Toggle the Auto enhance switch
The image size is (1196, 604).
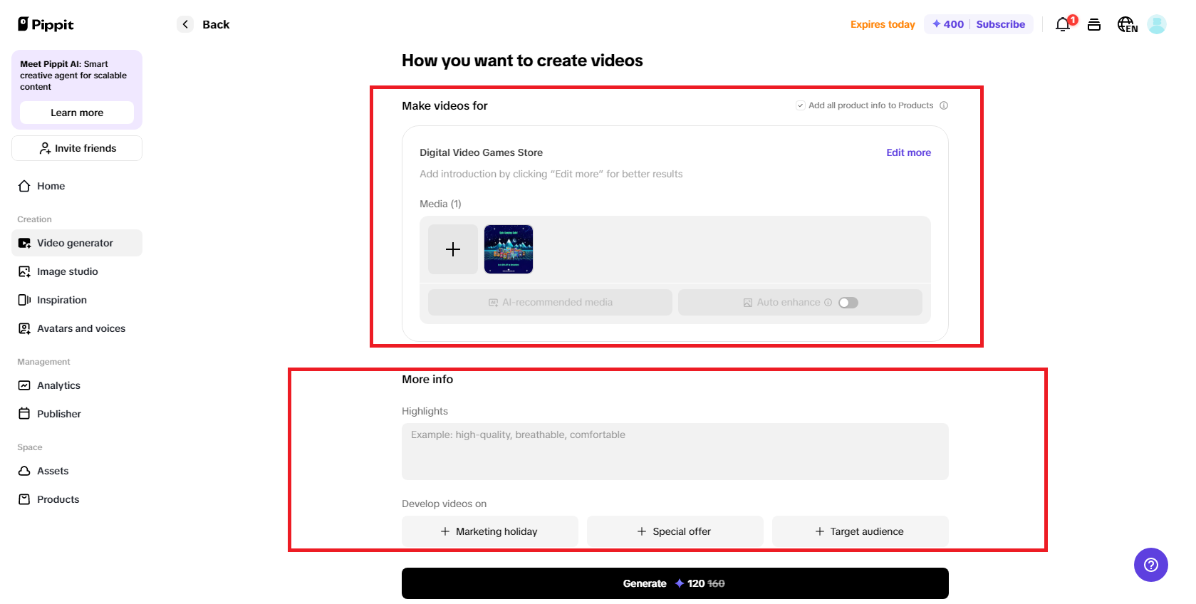click(x=848, y=303)
